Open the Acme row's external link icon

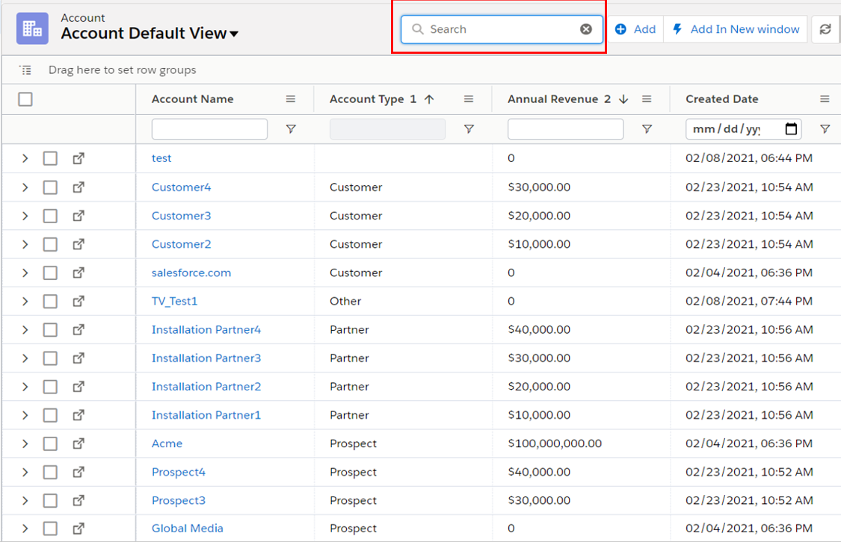point(78,443)
